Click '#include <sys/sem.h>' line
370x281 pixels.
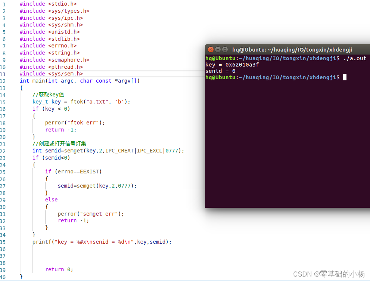click(x=52, y=74)
